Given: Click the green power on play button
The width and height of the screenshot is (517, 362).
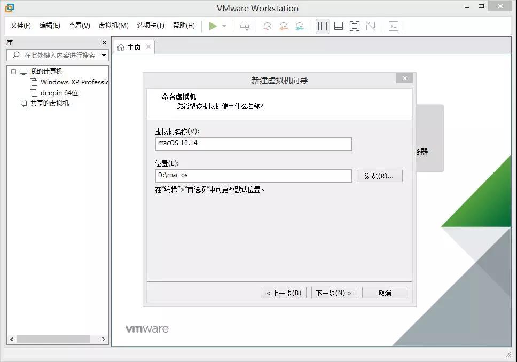Looking at the screenshot, I should (213, 26).
